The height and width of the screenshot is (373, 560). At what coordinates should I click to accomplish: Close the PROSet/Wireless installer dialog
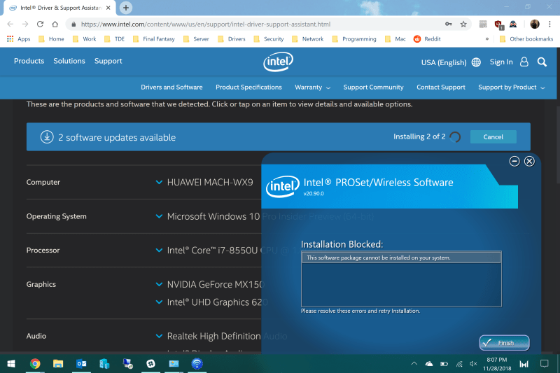[529, 162]
